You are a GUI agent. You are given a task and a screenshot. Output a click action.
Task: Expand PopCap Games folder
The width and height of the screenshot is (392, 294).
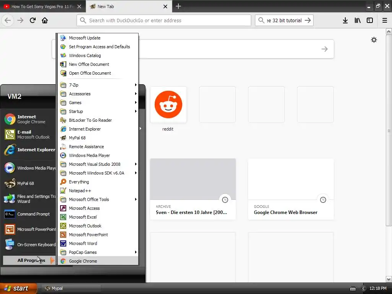98,252
